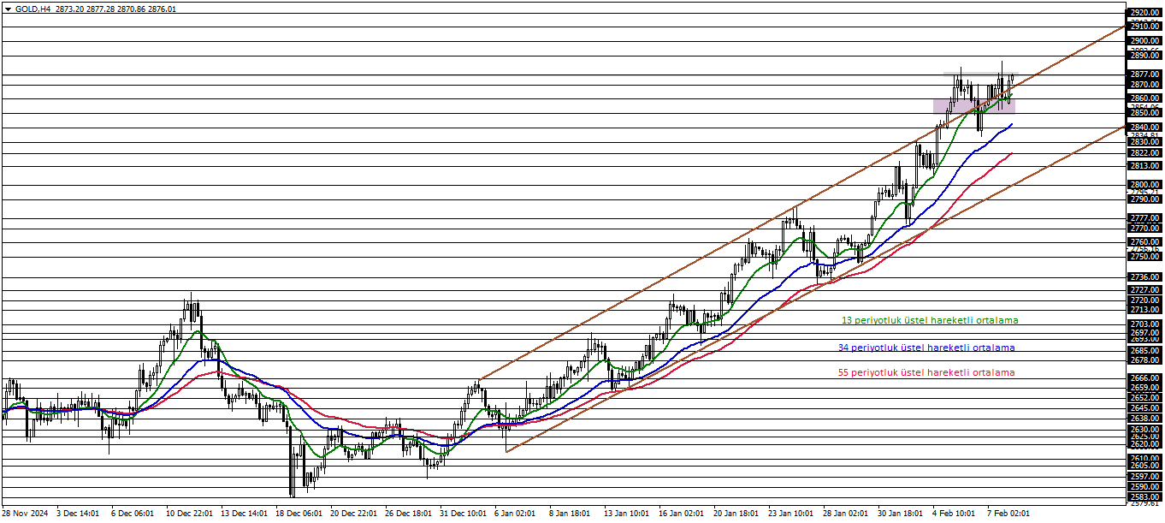Image resolution: width=1165 pixels, height=523 pixels.
Task: Select the 34 periyotluk üstel hareketli ortalama label
Action: pyautogui.click(x=926, y=348)
